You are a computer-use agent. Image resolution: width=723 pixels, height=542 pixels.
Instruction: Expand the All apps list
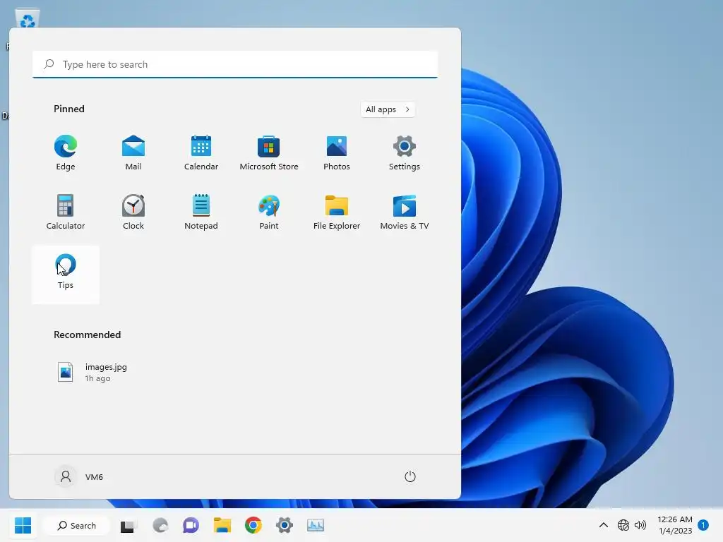tap(388, 109)
